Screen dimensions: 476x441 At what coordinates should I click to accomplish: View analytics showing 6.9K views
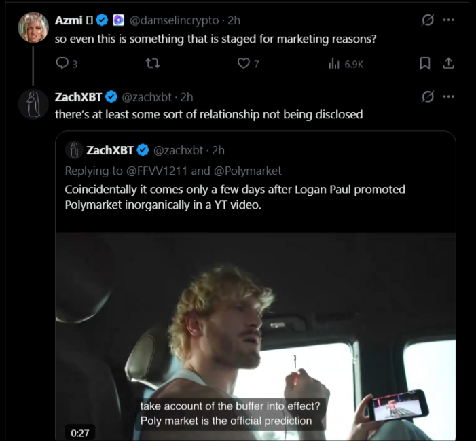[x=346, y=63]
